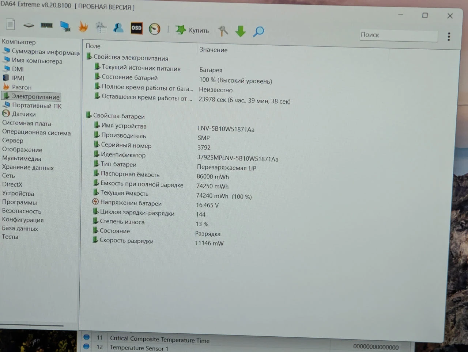Click the green download update arrow

[240, 31]
